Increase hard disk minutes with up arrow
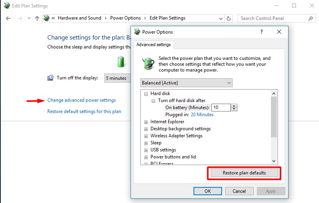This screenshot has width=319, height=203. (x=234, y=106)
